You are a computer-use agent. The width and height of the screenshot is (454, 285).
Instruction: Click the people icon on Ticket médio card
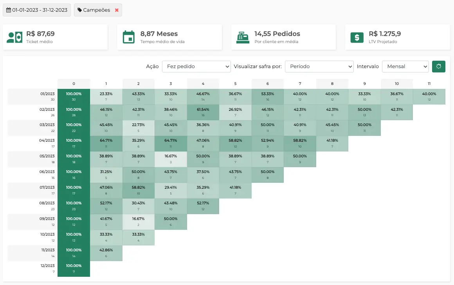[x=14, y=37]
